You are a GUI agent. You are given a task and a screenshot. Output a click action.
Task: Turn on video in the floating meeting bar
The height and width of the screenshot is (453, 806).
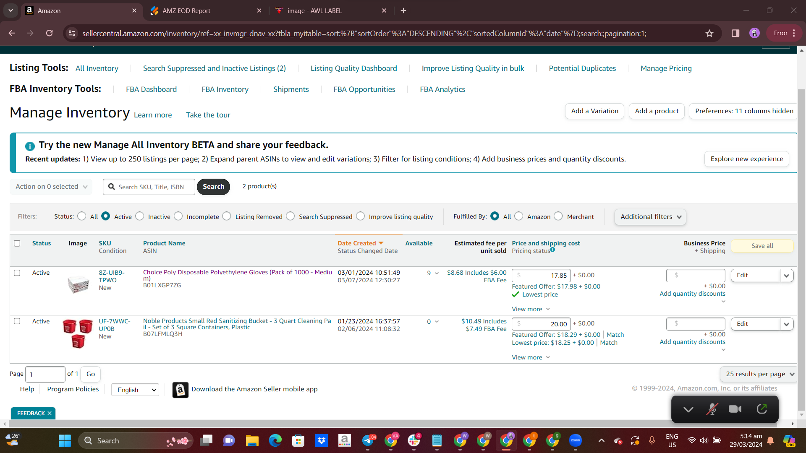[735, 409]
